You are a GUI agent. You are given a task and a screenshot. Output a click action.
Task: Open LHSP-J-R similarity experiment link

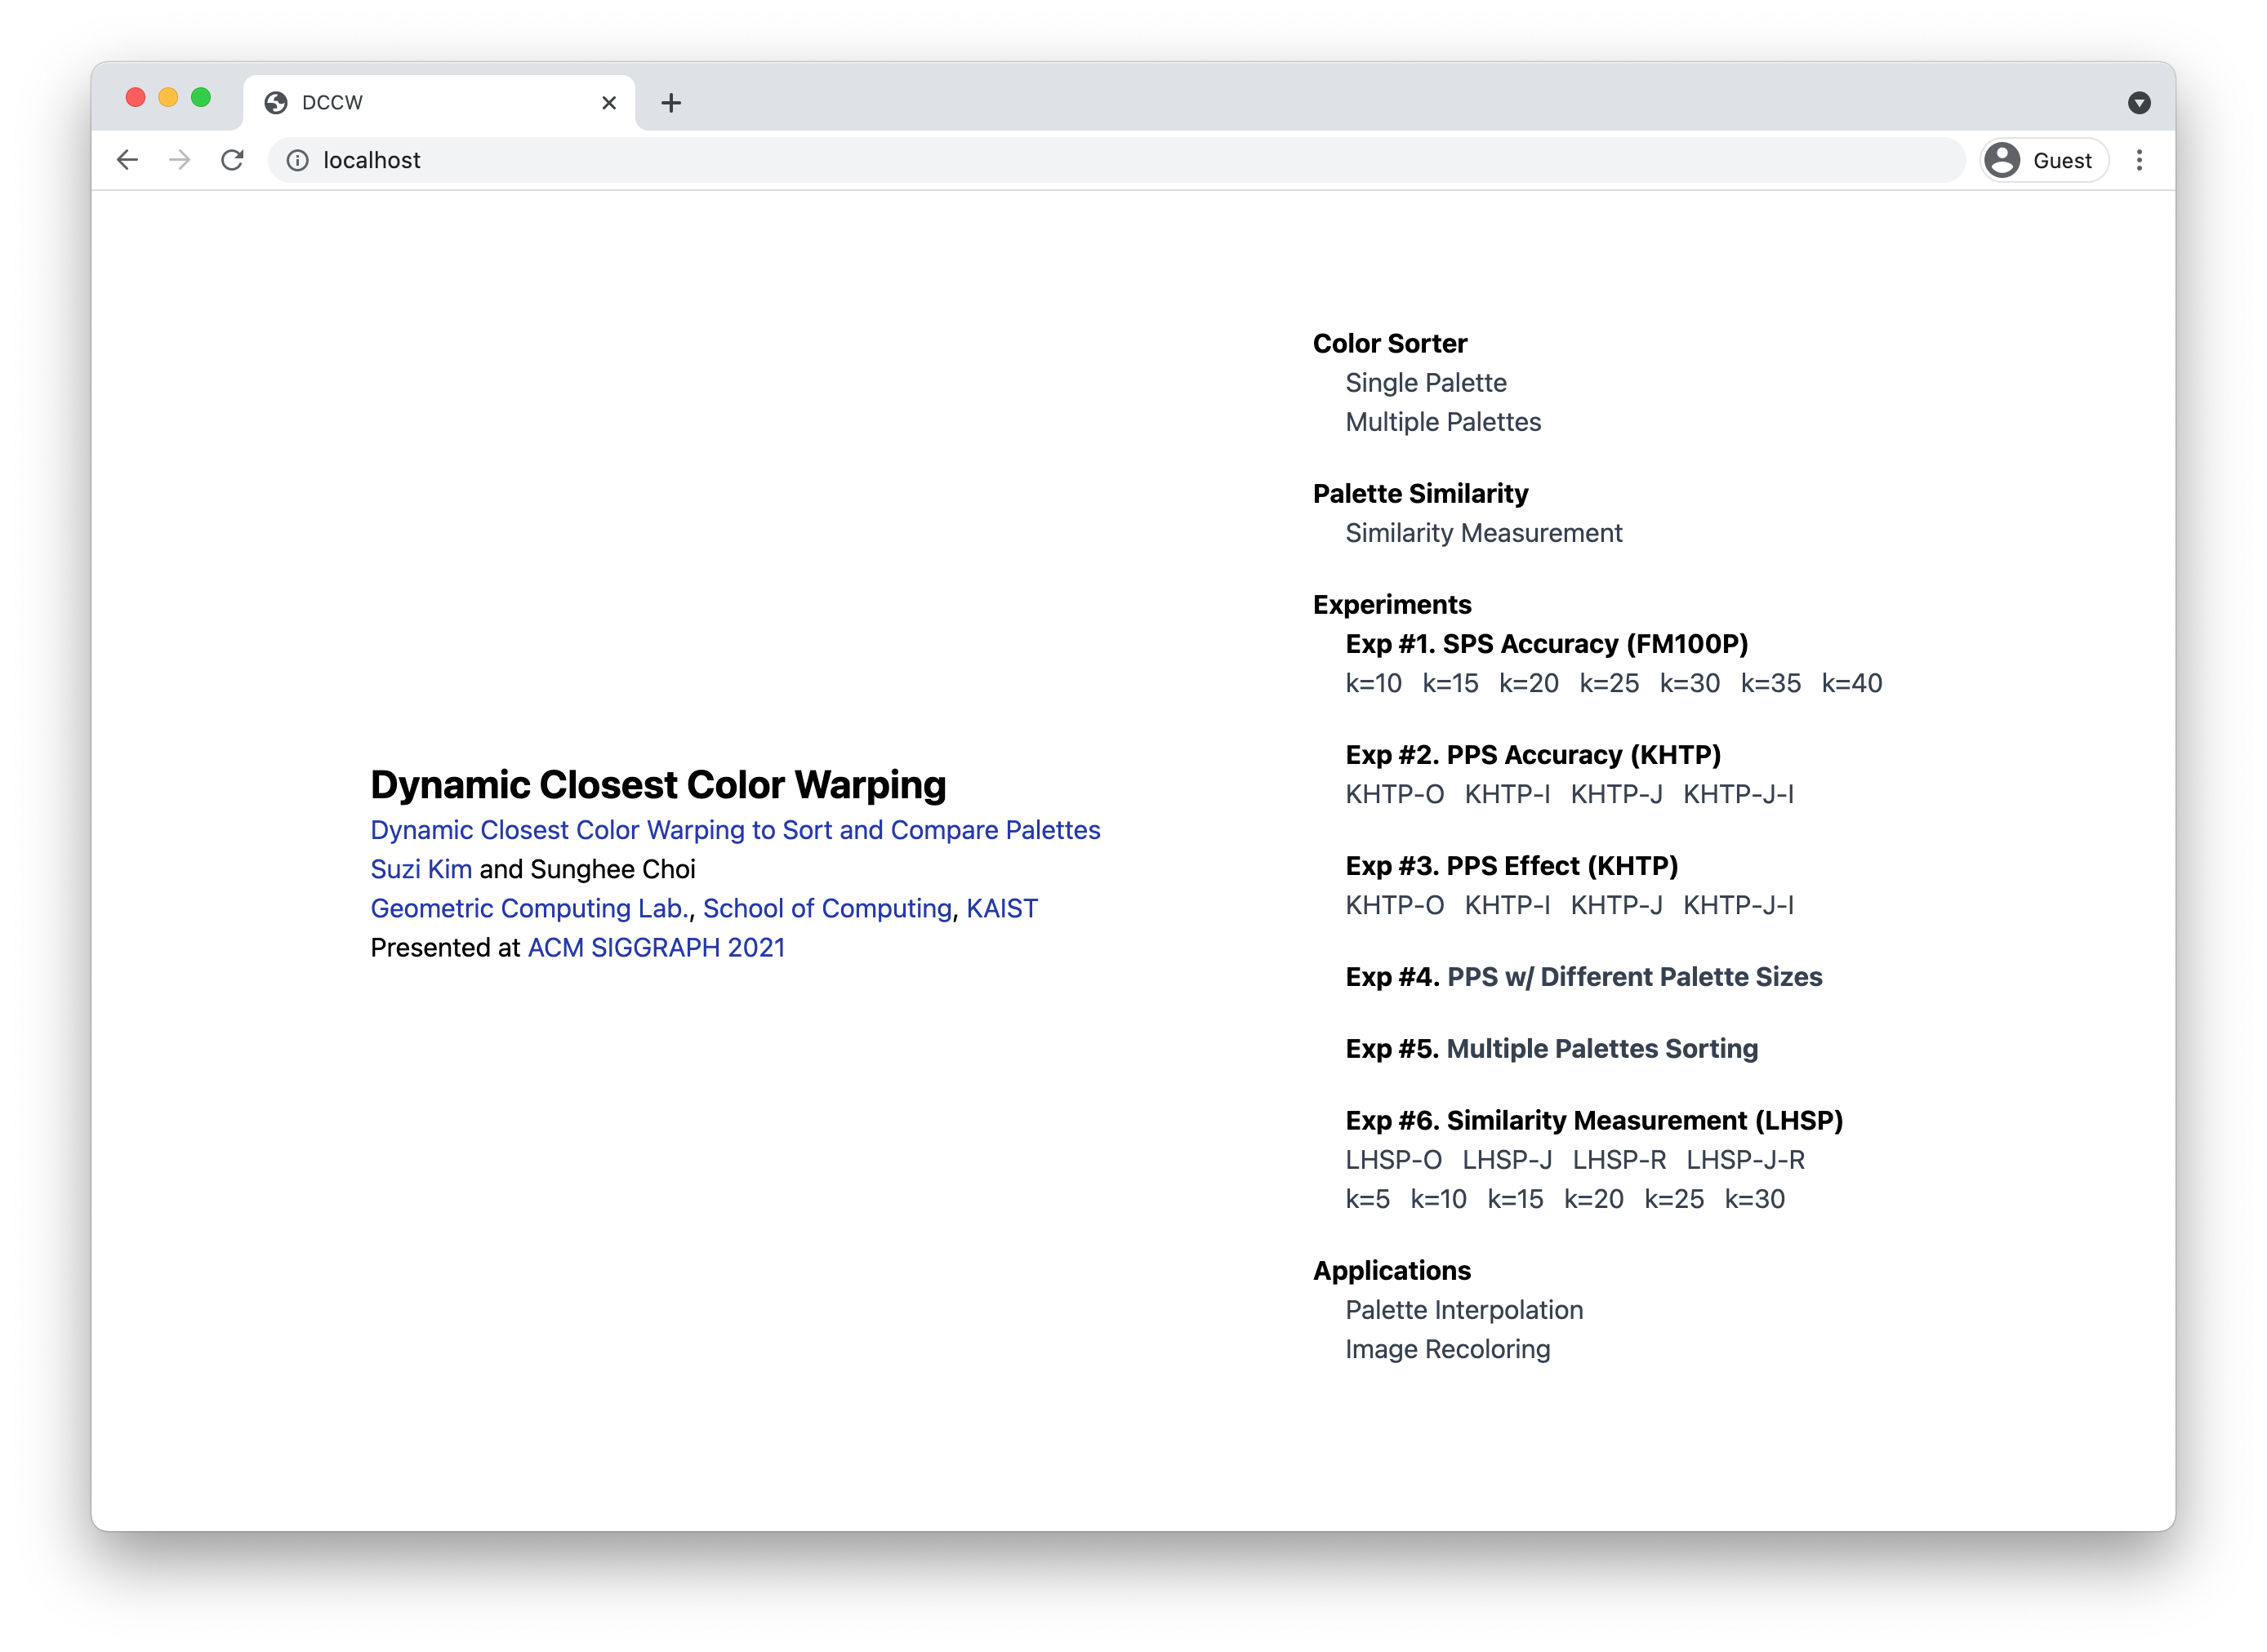(1745, 1160)
